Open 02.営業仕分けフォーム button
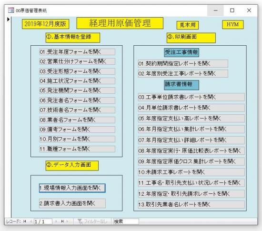 77,61
